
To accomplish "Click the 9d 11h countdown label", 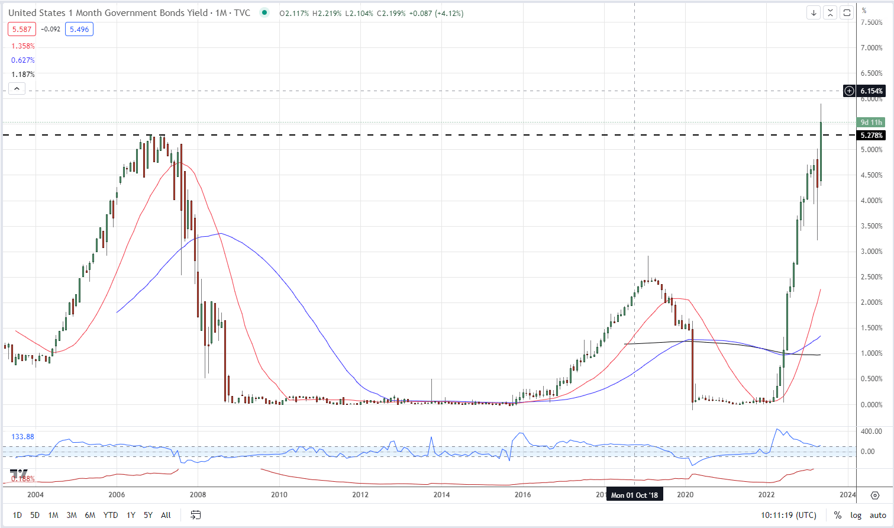I will click(872, 123).
